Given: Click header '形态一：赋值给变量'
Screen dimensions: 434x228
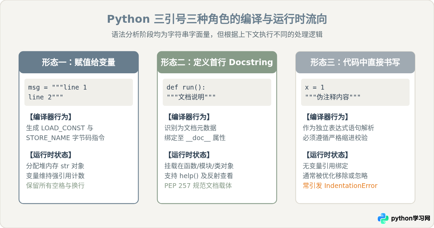Looking at the screenshot, I should (79, 62).
